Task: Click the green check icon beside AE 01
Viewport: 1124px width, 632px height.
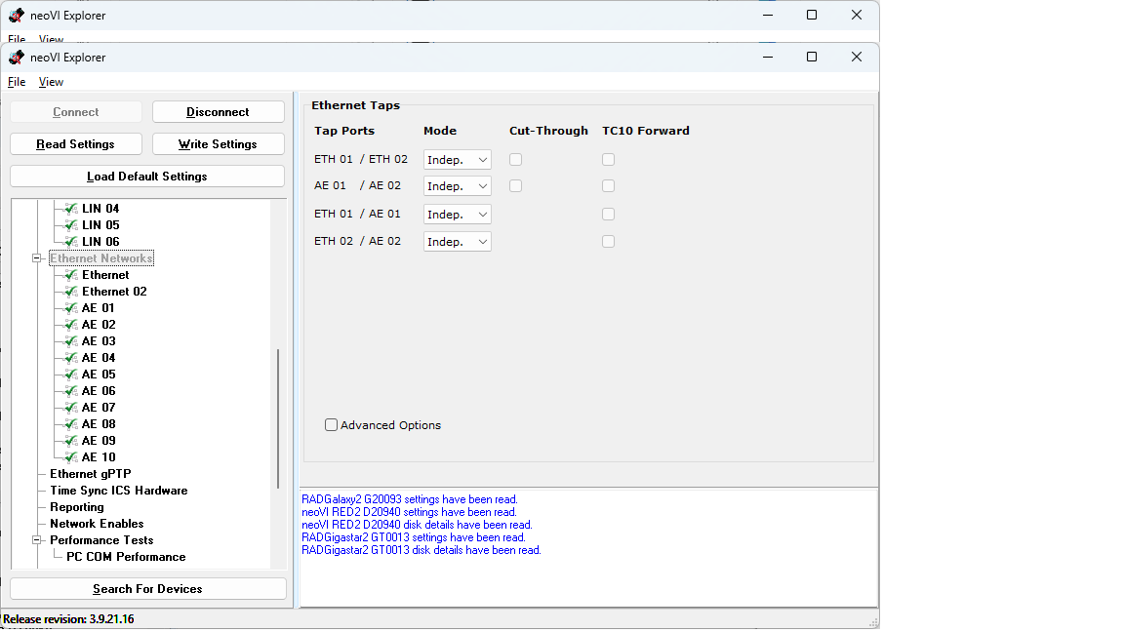Action: click(x=70, y=308)
